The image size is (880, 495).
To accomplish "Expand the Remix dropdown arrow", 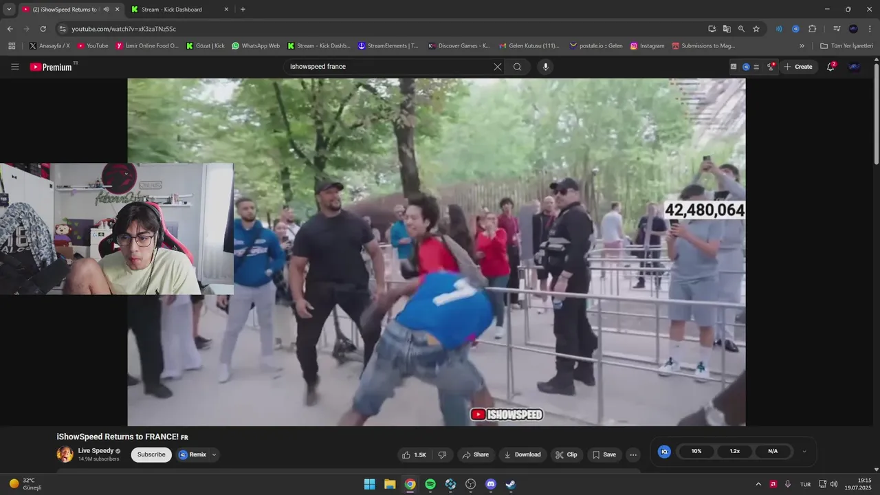I will (x=214, y=454).
